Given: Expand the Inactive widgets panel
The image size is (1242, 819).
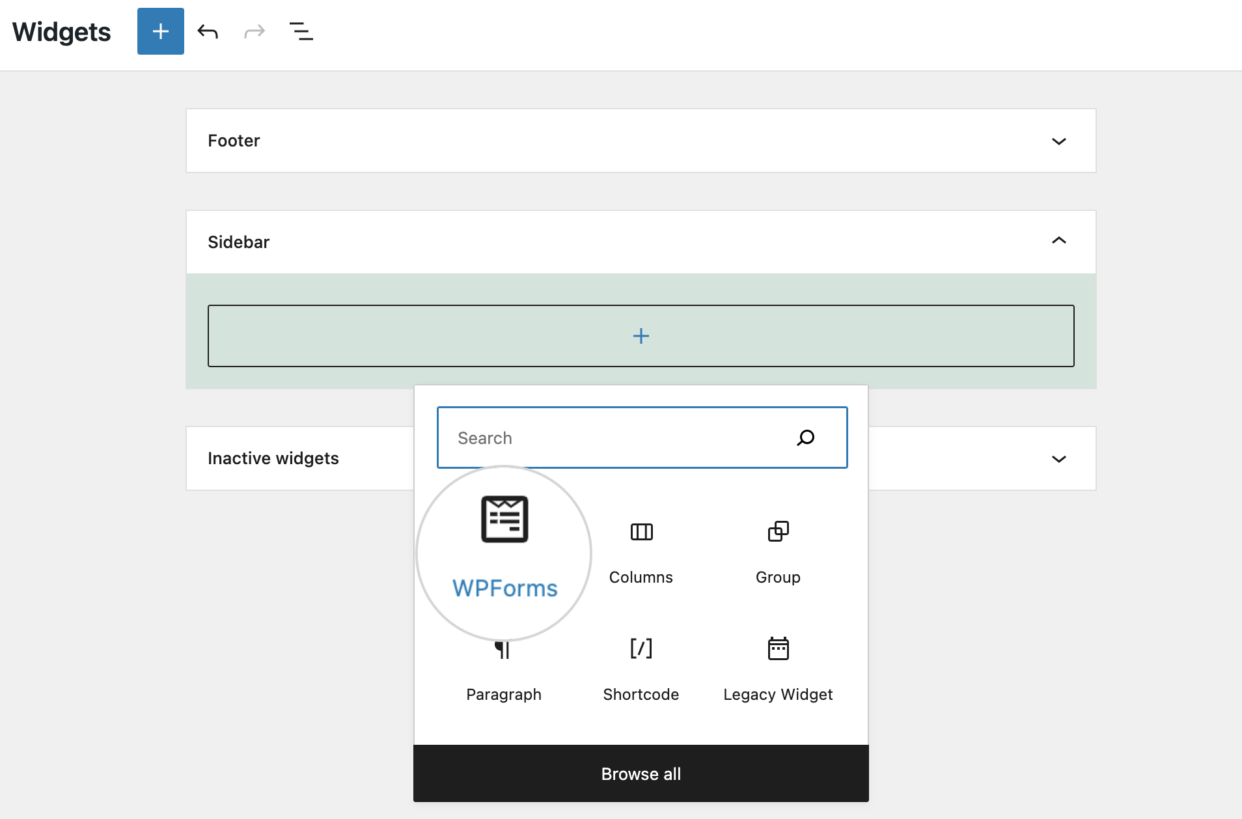Looking at the screenshot, I should point(1059,459).
